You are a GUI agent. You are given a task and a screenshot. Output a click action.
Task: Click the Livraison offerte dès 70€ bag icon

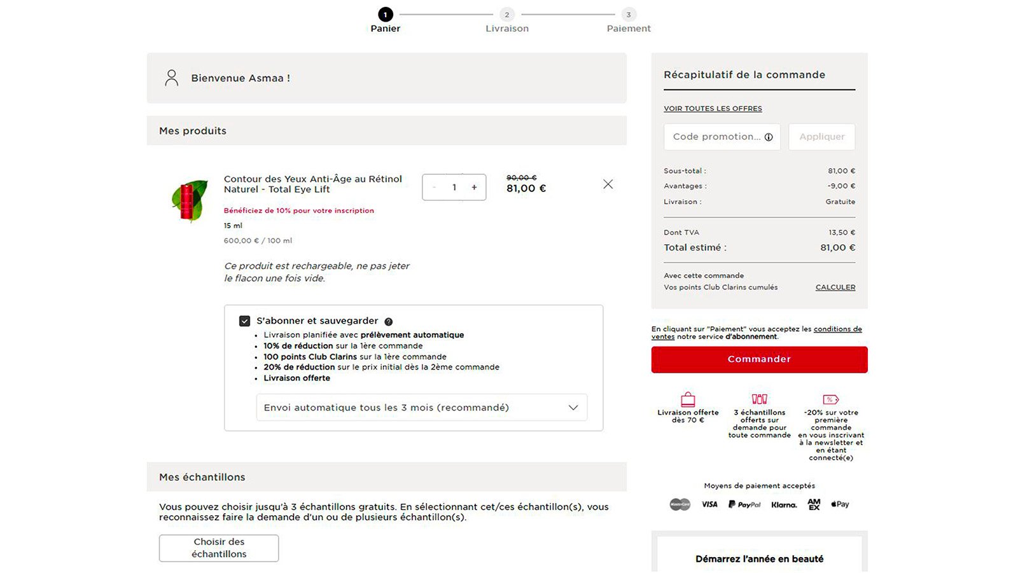pyautogui.click(x=688, y=401)
